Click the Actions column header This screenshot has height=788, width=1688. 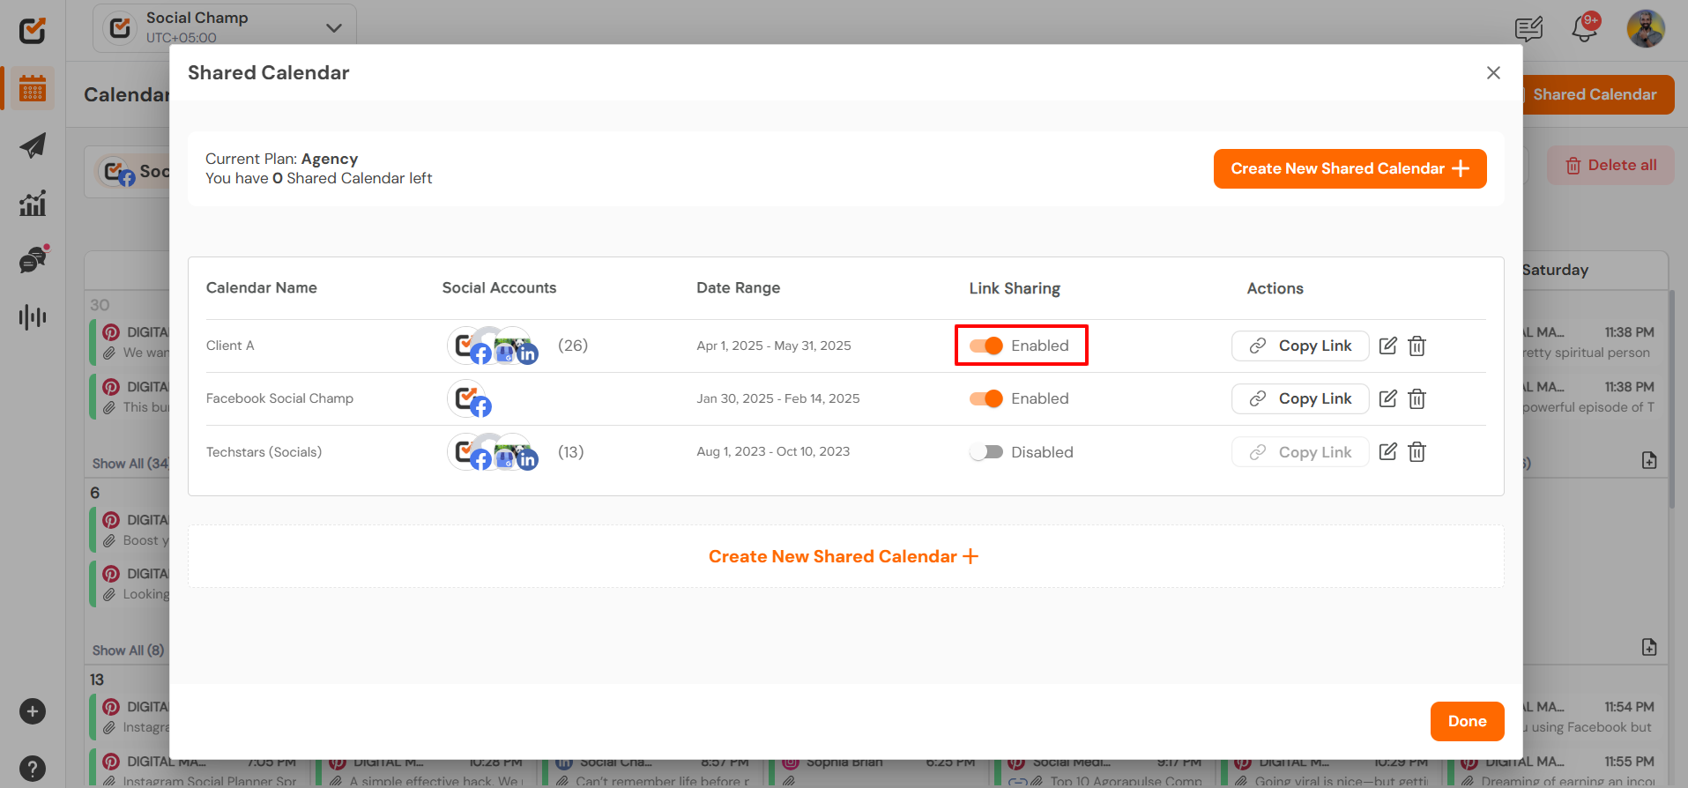point(1275,288)
